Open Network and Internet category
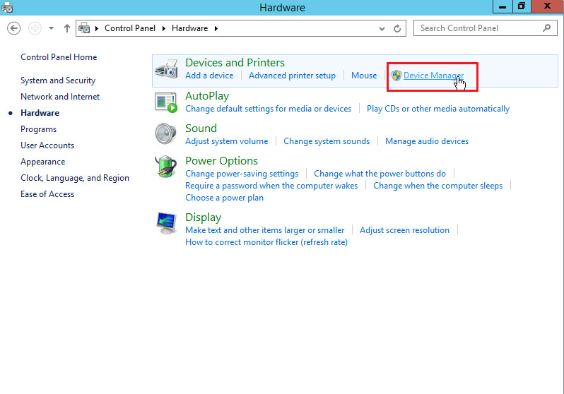This screenshot has width=564, height=394. click(60, 97)
